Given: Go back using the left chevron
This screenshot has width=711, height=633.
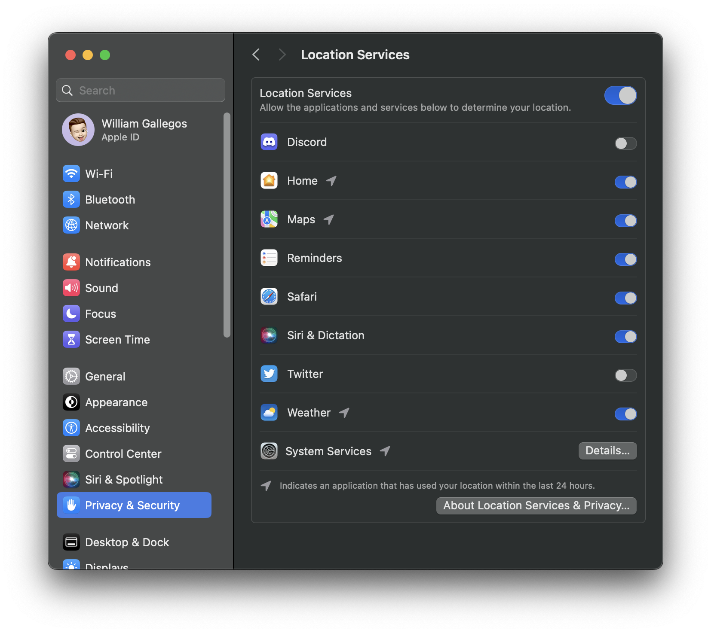Looking at the screenshot, I should tap(256, 55).
